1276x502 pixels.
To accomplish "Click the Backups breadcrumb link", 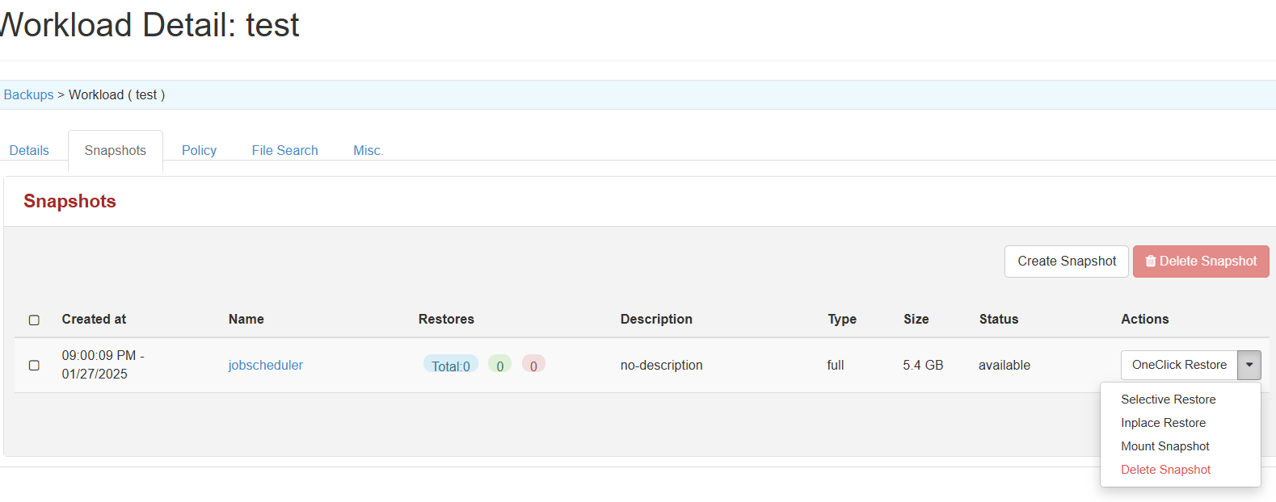I will pyautogui.click(x=28, y=94).
